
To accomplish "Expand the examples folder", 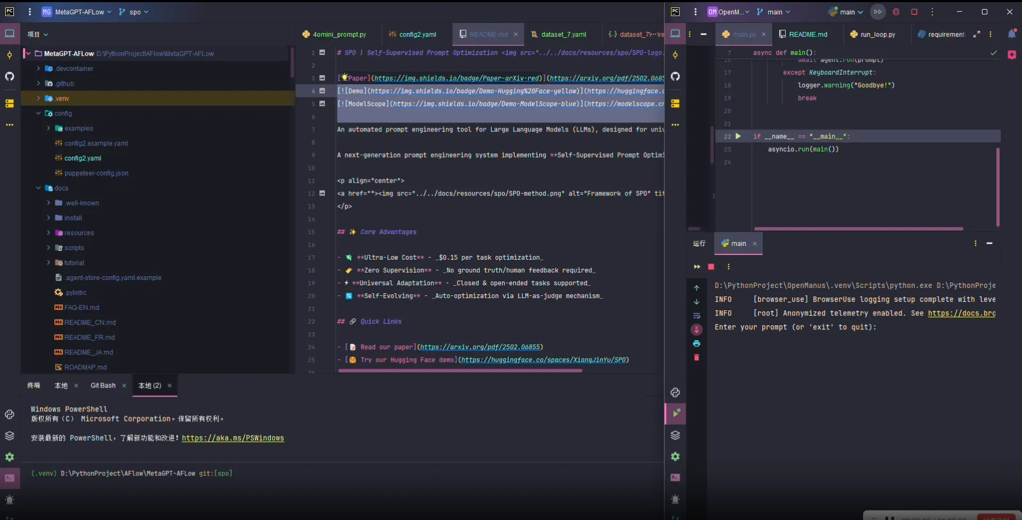I will (x=48, y=128).
